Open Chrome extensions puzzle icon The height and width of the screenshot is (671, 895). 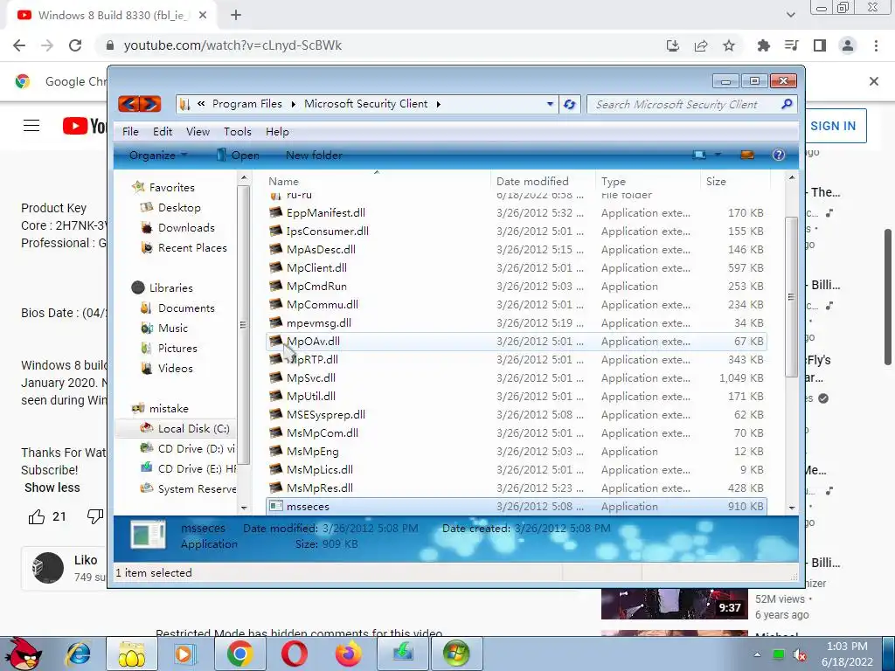(x=763, y=45)
